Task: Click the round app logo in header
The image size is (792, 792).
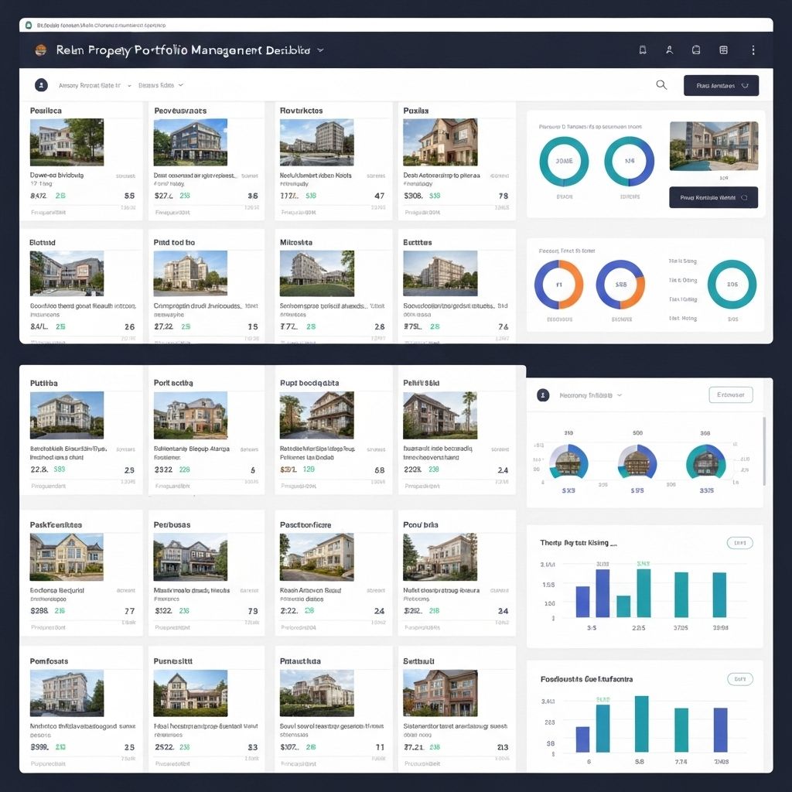Action: click(41, 50)
